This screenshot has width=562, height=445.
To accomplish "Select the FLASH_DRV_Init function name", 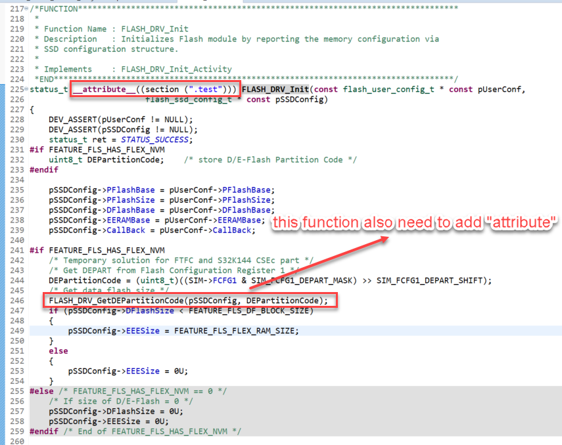I will (x=276, y=89).
